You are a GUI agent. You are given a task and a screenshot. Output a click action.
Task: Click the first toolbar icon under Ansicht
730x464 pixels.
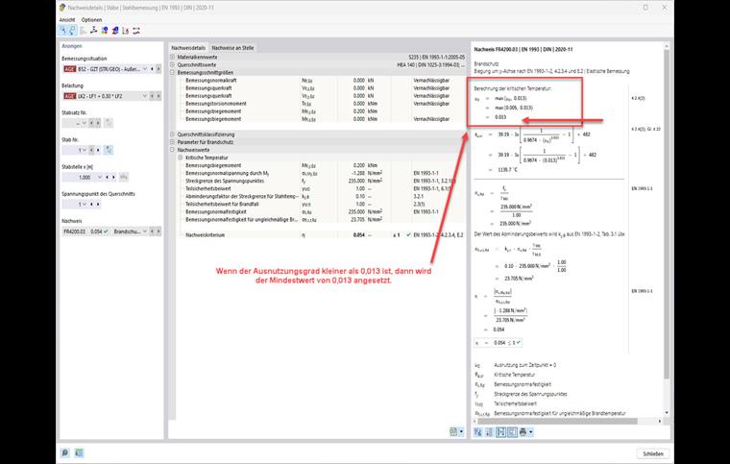coord(62,31)
